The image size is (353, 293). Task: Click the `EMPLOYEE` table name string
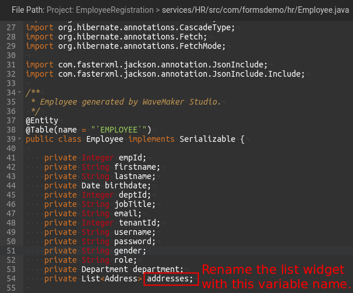(x=123, y=130)
